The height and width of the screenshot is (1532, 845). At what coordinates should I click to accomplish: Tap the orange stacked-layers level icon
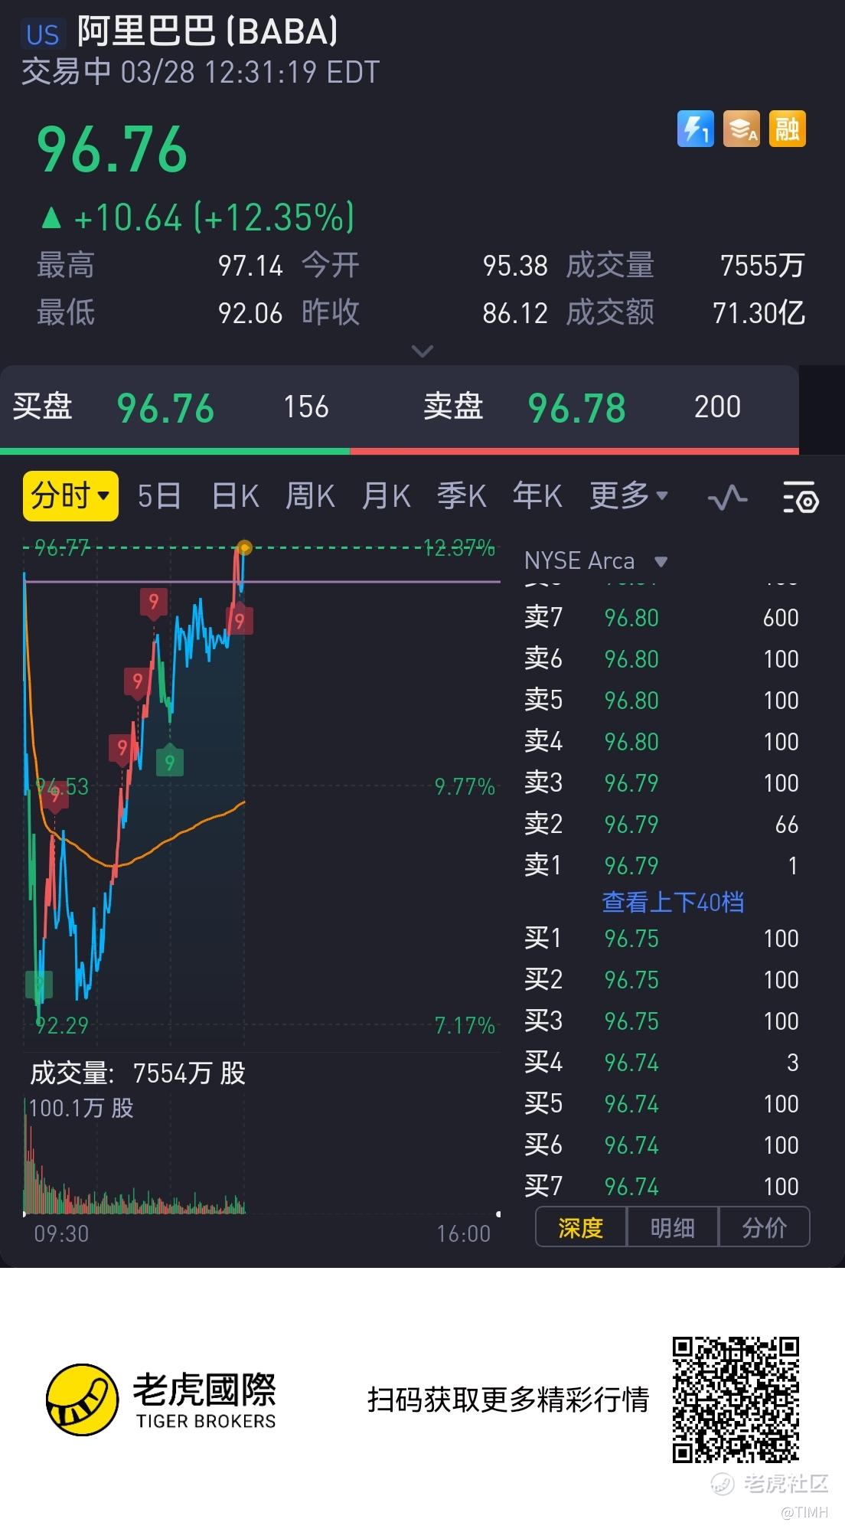pos(741,129)
